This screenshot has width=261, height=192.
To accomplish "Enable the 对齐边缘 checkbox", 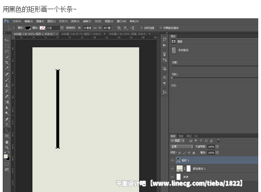I will [x=141, y=28].
